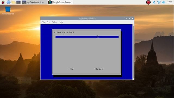174x98 pixels.
Task: Open the terminal Edit menu
Action: coord(48,22)
